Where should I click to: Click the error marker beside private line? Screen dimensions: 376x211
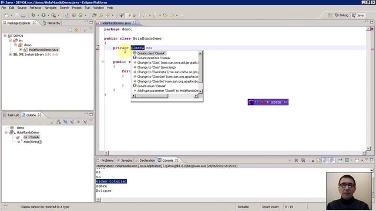98,48
